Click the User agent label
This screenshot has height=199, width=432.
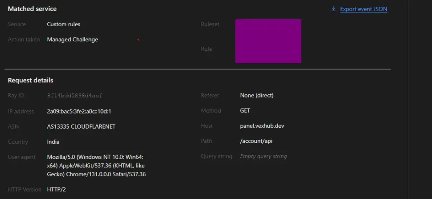21,157
